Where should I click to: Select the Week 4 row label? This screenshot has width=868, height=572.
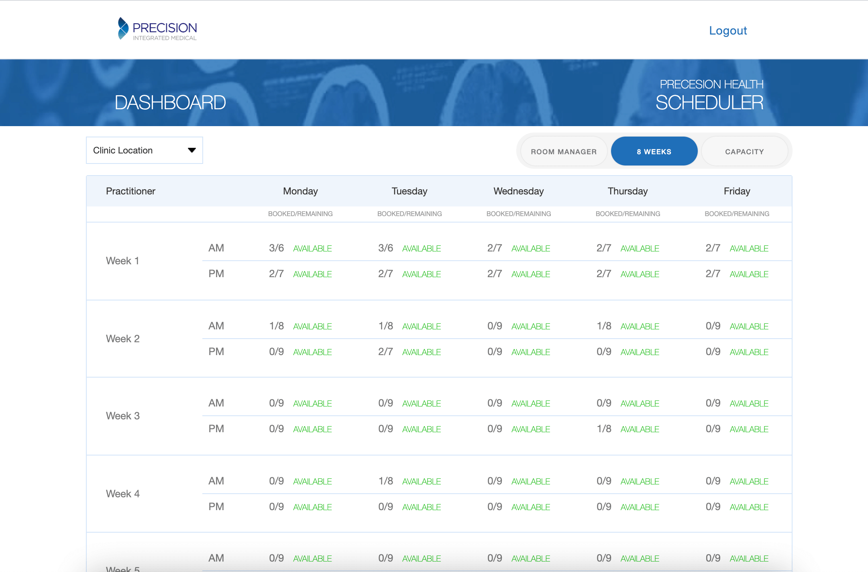pyautogui.click(x=123, y=494)
